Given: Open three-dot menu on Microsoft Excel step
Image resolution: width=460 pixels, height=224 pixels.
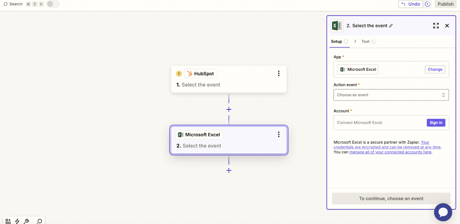Looking at the screenshot, I should click(279, 134).
